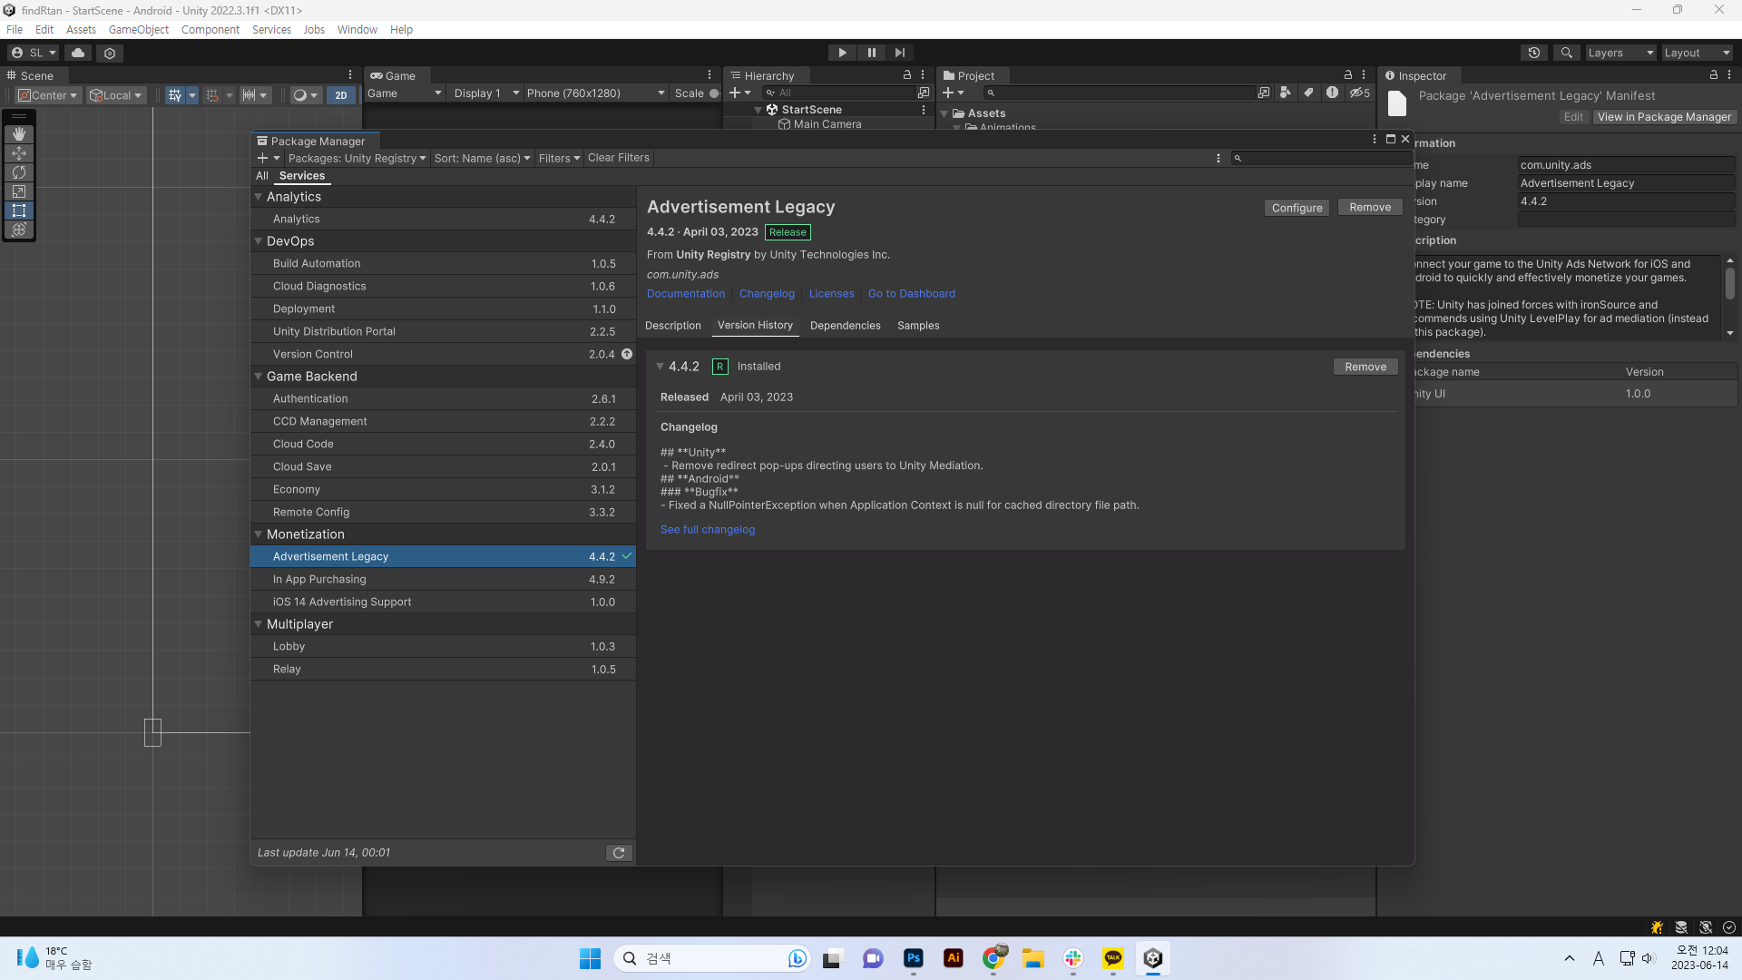Open the global search magnifier in toolbar
The height and width of the screenshot is (980, 1742).
pos(1566,53)
